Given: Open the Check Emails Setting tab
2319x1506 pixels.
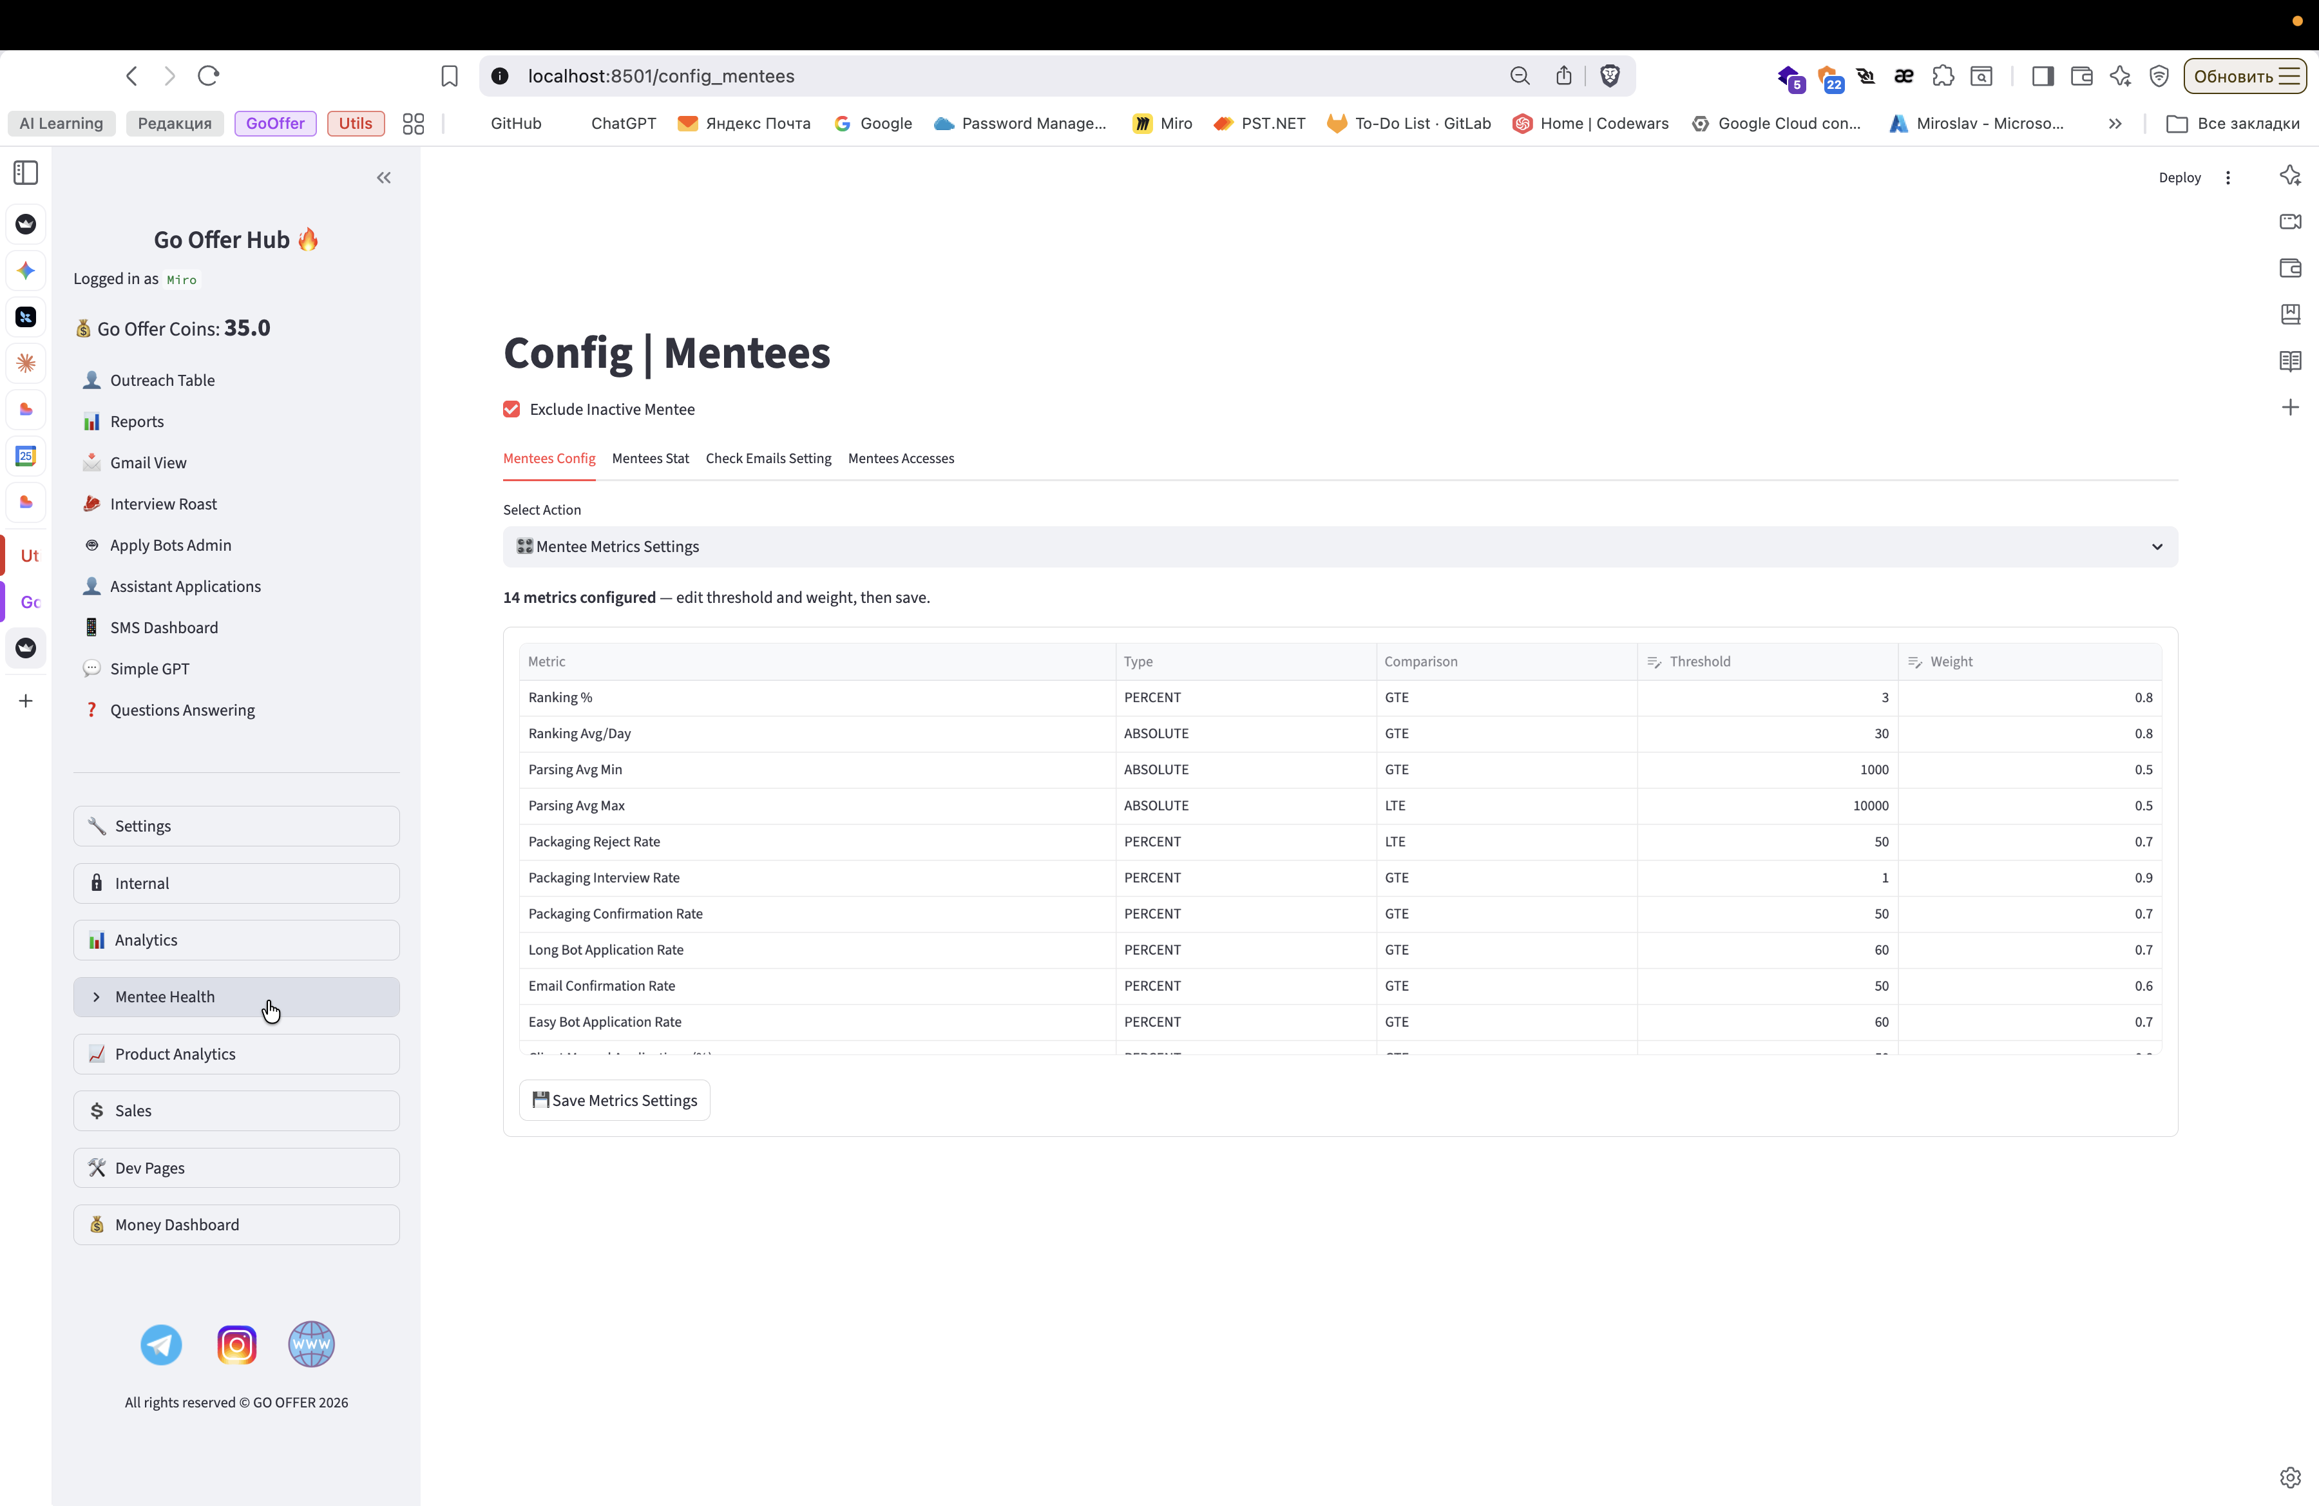Looking at the screenshot, I should (x=768, y=459).
